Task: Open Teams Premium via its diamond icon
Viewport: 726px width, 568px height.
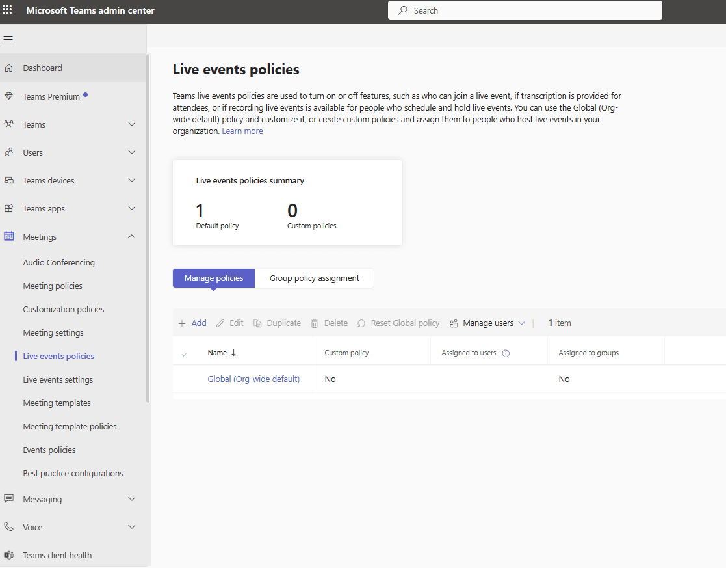Action: [x=9, y=96]
